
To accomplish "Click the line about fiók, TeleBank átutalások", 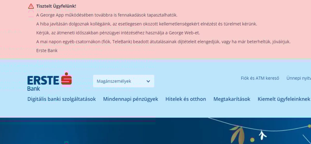I will [163, 42].
